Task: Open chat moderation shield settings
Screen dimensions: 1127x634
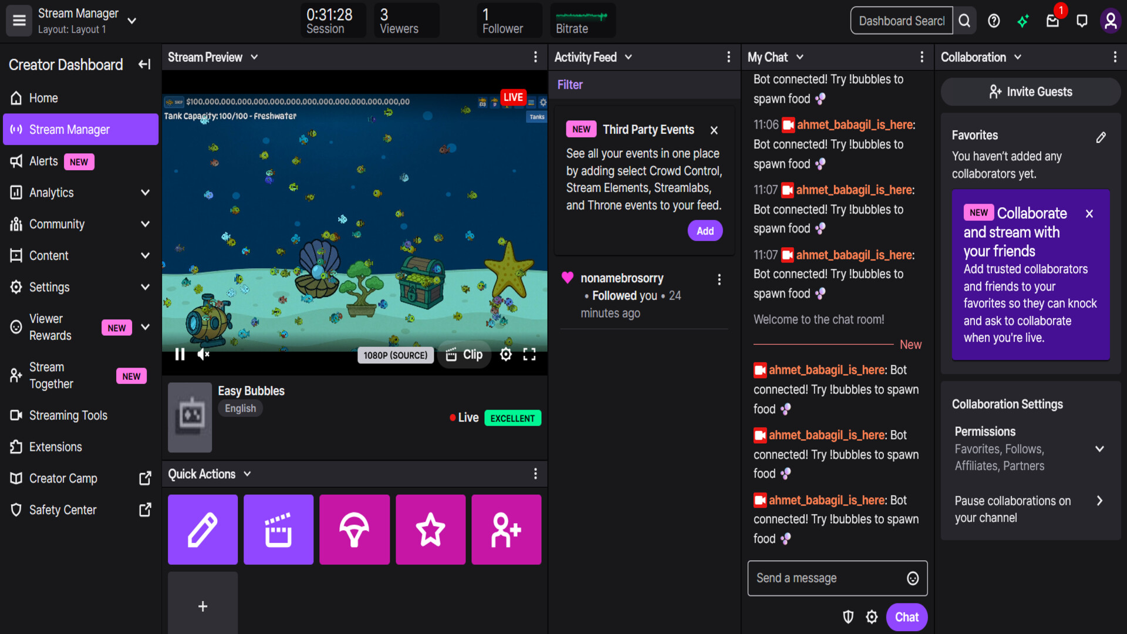Action: (848, 616)
